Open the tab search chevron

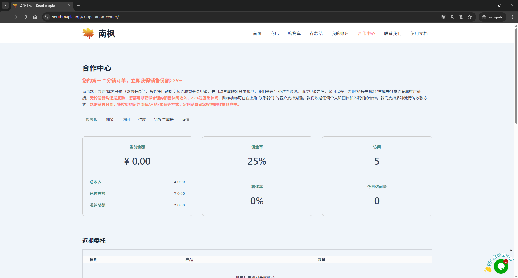[x=5, y=5]
